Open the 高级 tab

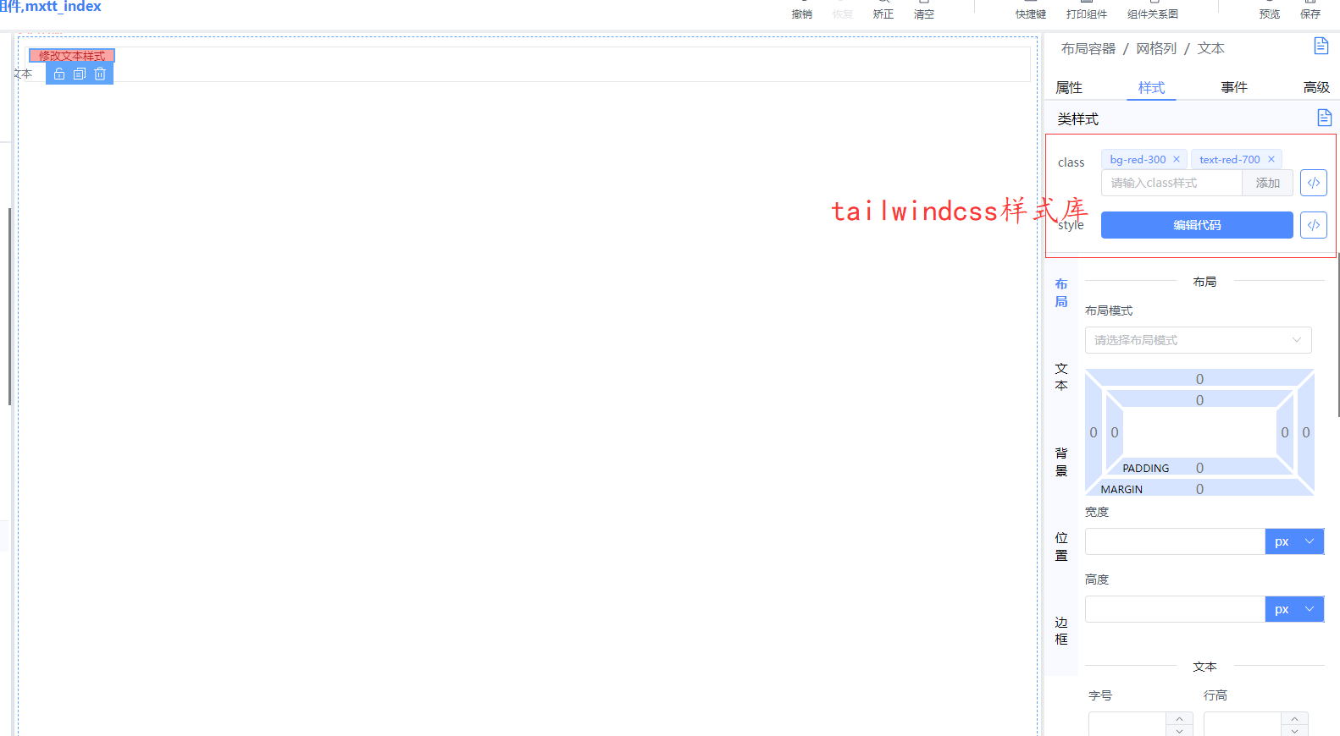click(x=1316, y=87)
